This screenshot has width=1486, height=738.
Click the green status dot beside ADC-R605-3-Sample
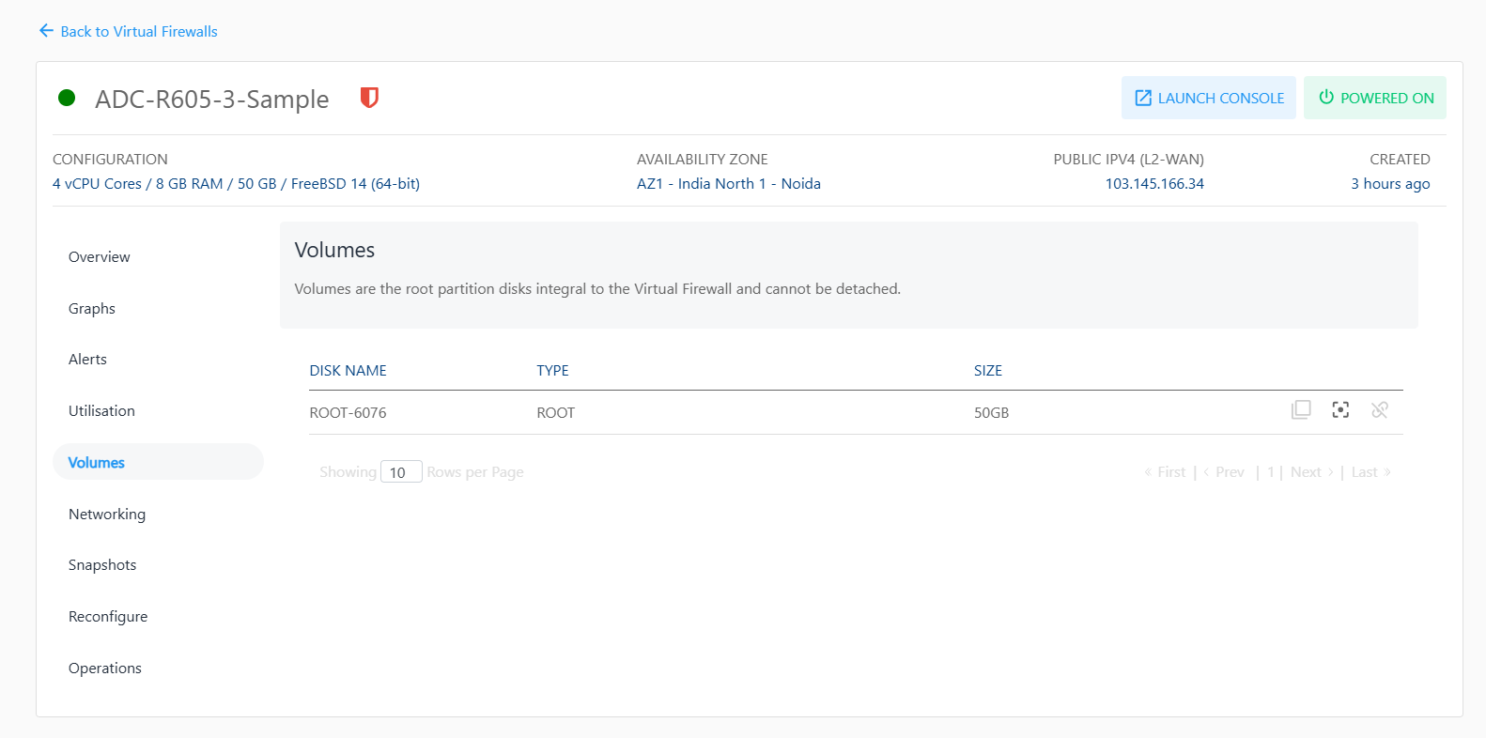pos(67,98)
